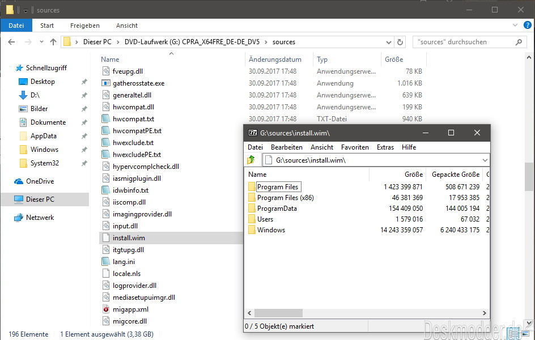Click the pin icon next to the D:\ drive
This screenshot has width=535, height=340.
tap(84, 95)
